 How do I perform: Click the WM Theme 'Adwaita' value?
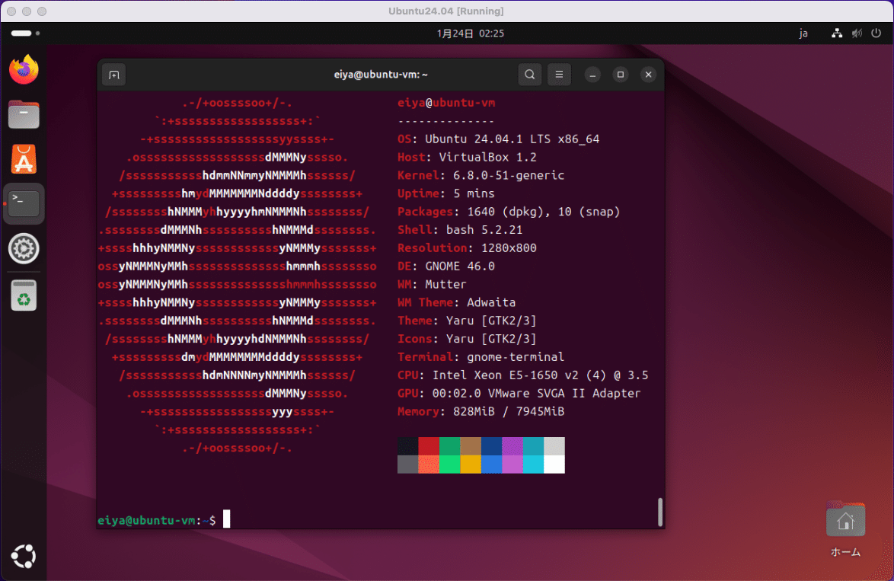491,303
